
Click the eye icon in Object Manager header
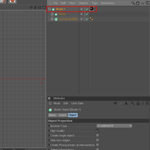pos(143,3)
